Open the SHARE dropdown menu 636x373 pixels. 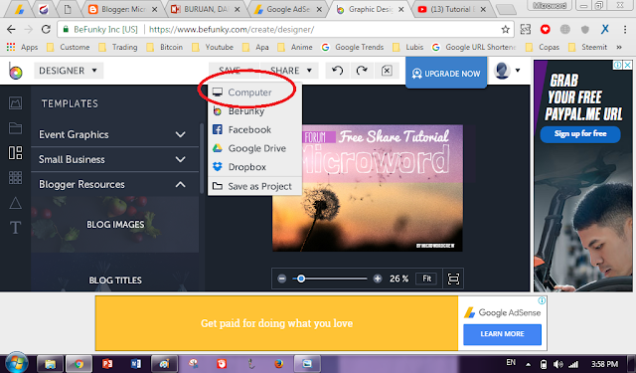[291, 71]
